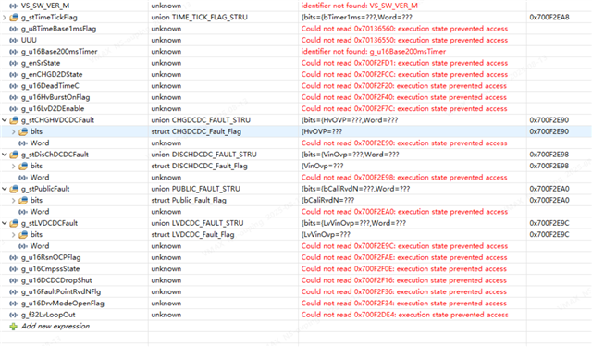Screen dimensions: 592x347
Task: Select the g_u16LvD2DEnable expression name
Action: click(x=53, y=109)
